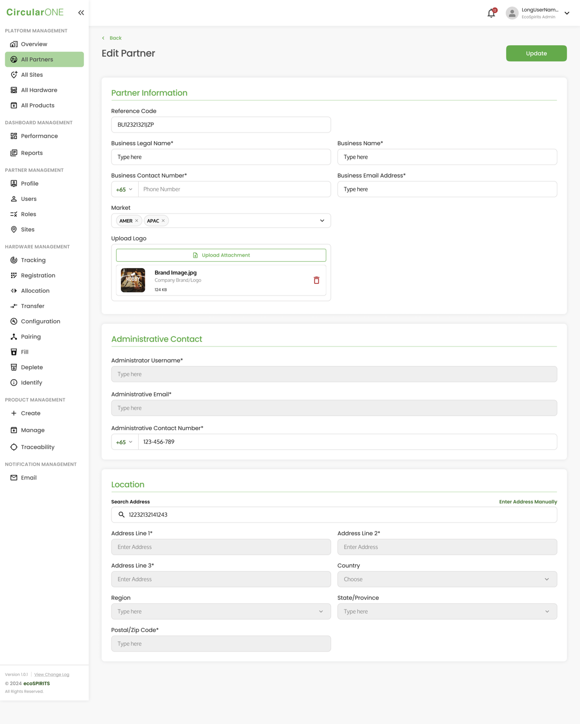
Task: Remove the APAC market tag
Action: pos(163,221)
